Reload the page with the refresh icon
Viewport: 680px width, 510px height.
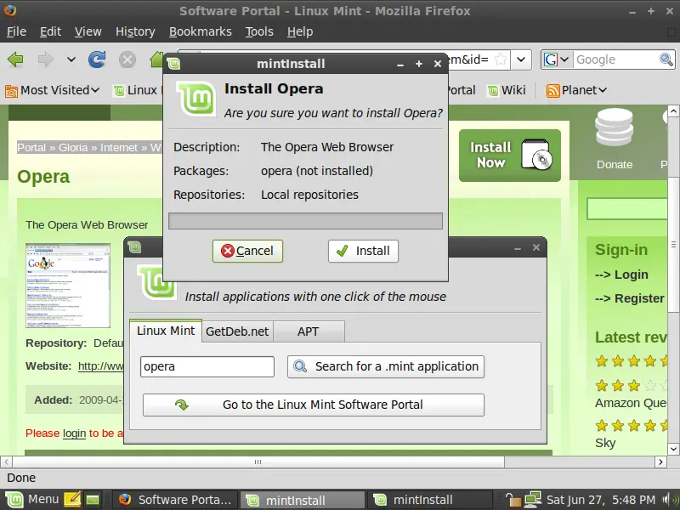click(x=97, y=59)
